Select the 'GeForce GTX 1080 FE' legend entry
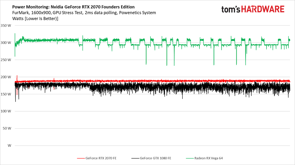This screenshot has width=295, height=165. tap(151, 158)
